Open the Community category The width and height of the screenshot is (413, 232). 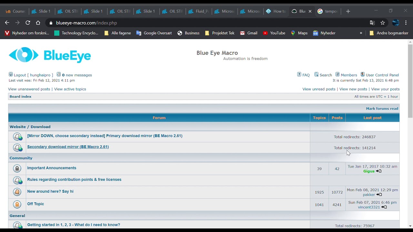pos(21,158)
